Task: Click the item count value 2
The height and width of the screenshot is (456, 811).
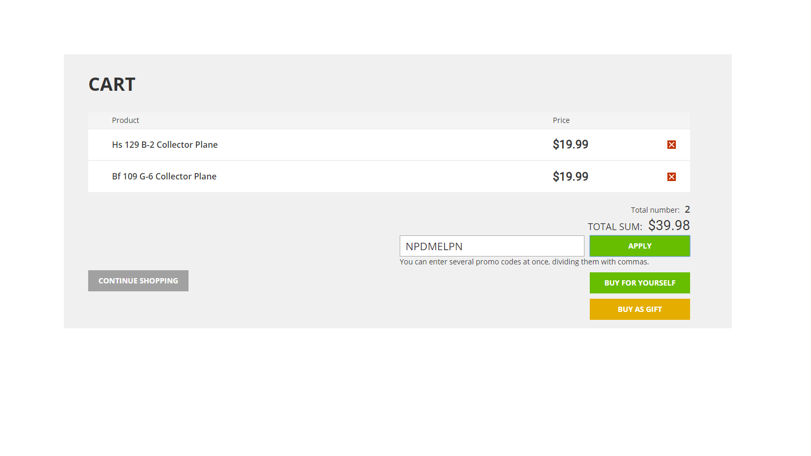Action: (687, 210)
